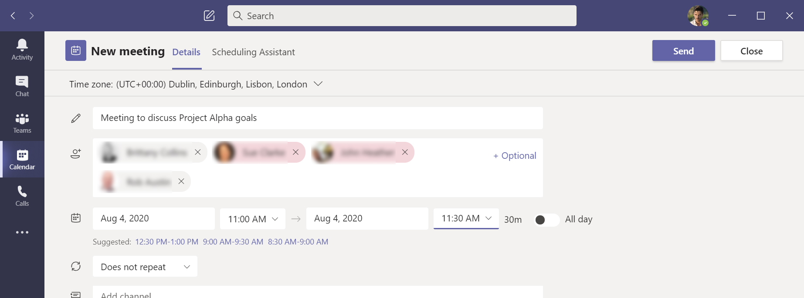Image resolution: width=804 pixels, height=298 pixels.
Task: Open Chat from the sidebar
Action: pyautogui.click(x=22, y=86)
